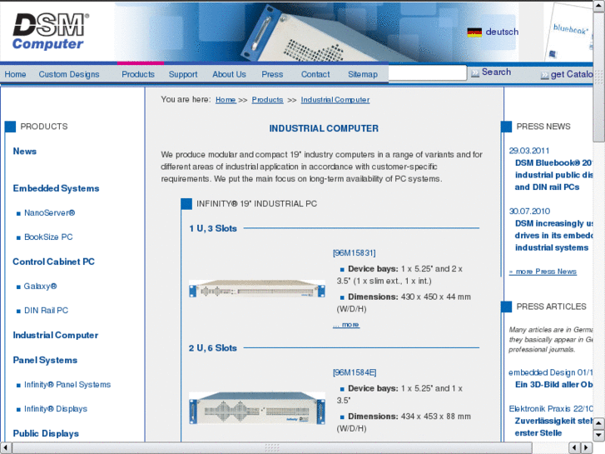The height and width of the screenshot is (454, 605).
Task: Open News in the products sidebar
Action: click(x=25, y=151)
